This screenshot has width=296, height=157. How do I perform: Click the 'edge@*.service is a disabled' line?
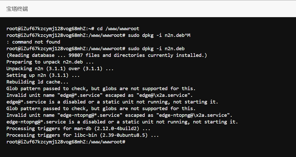click(112, 102)
